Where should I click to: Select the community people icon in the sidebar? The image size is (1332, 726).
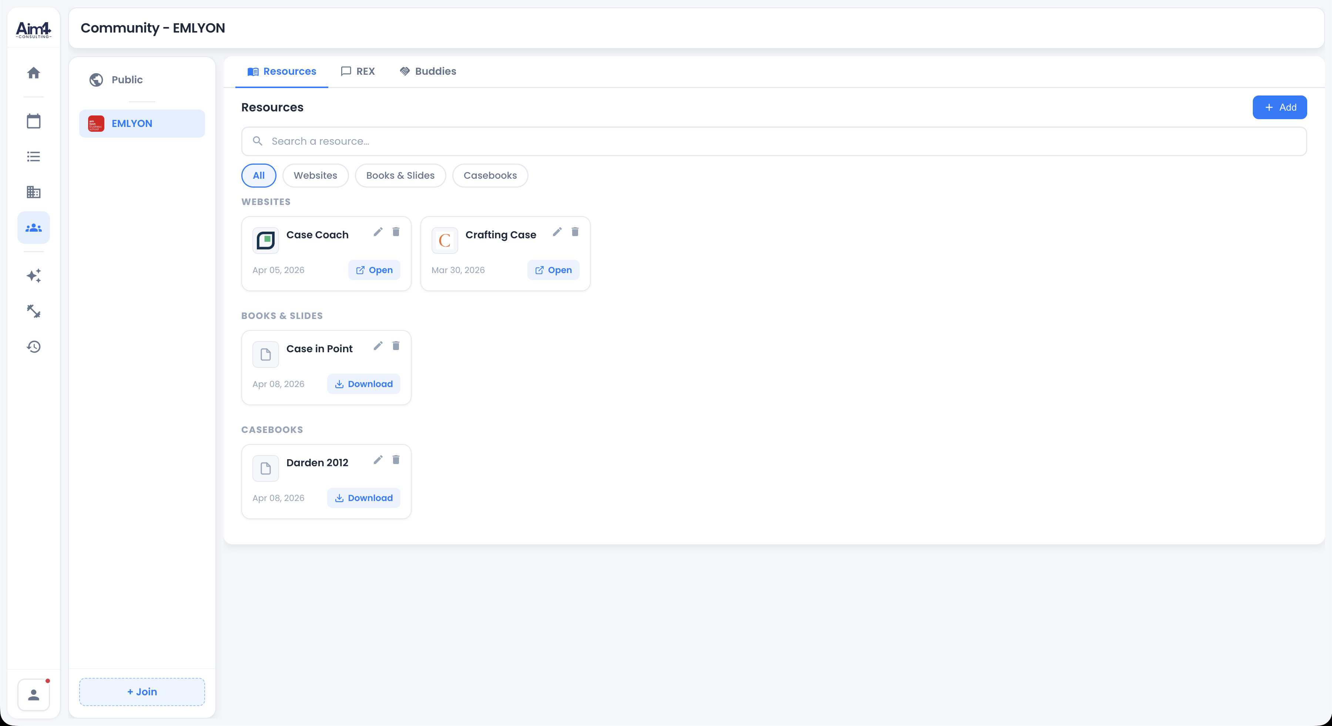(x=34, y=228)
